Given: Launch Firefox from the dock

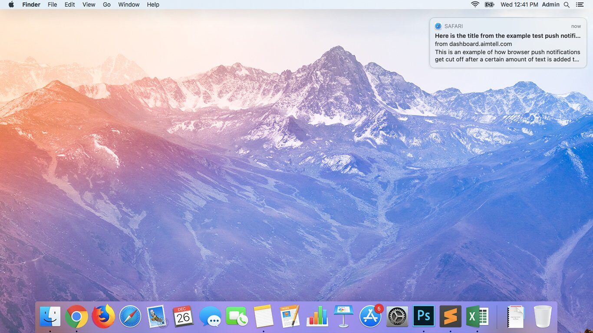Looking at the screenshot, I should tap(103, 317).
